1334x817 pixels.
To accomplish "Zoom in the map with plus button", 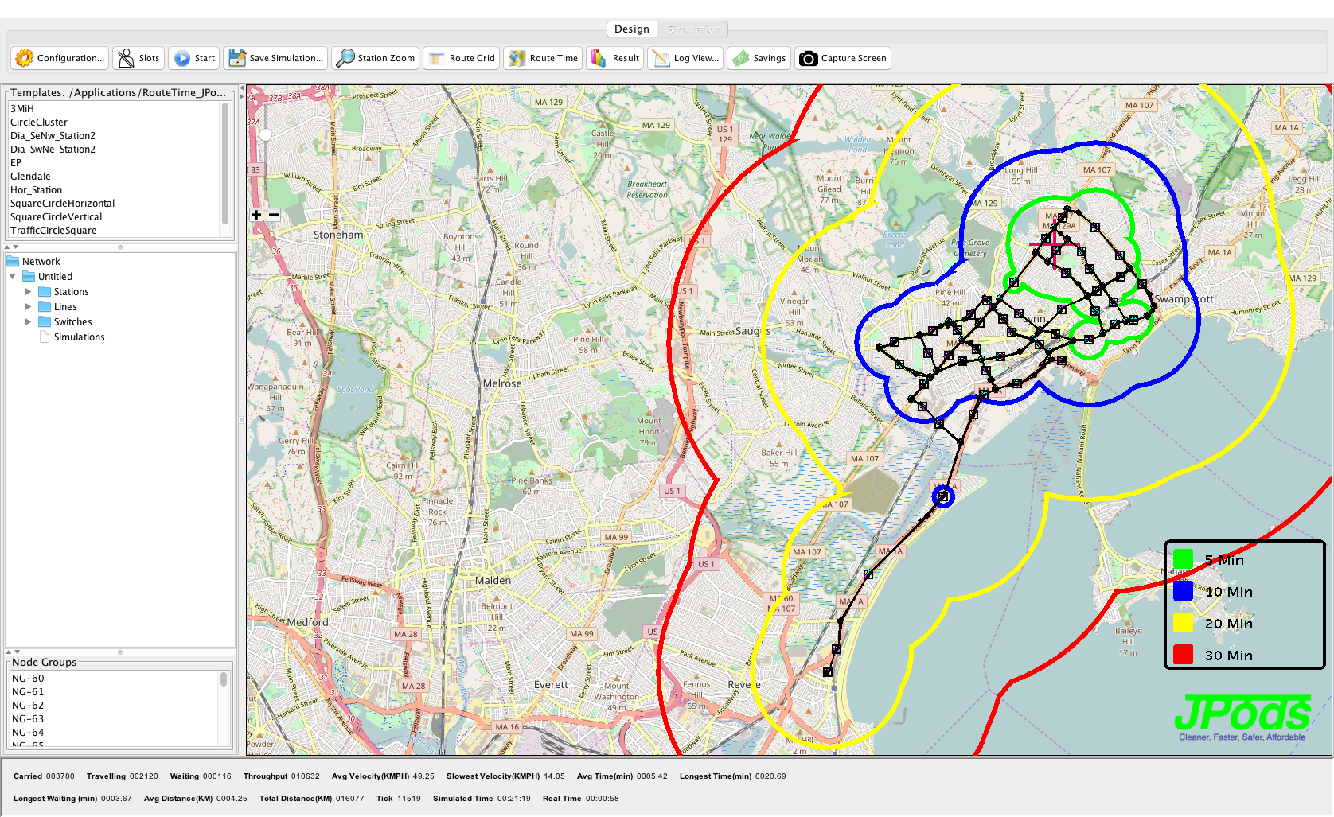I will pos(256,215).
